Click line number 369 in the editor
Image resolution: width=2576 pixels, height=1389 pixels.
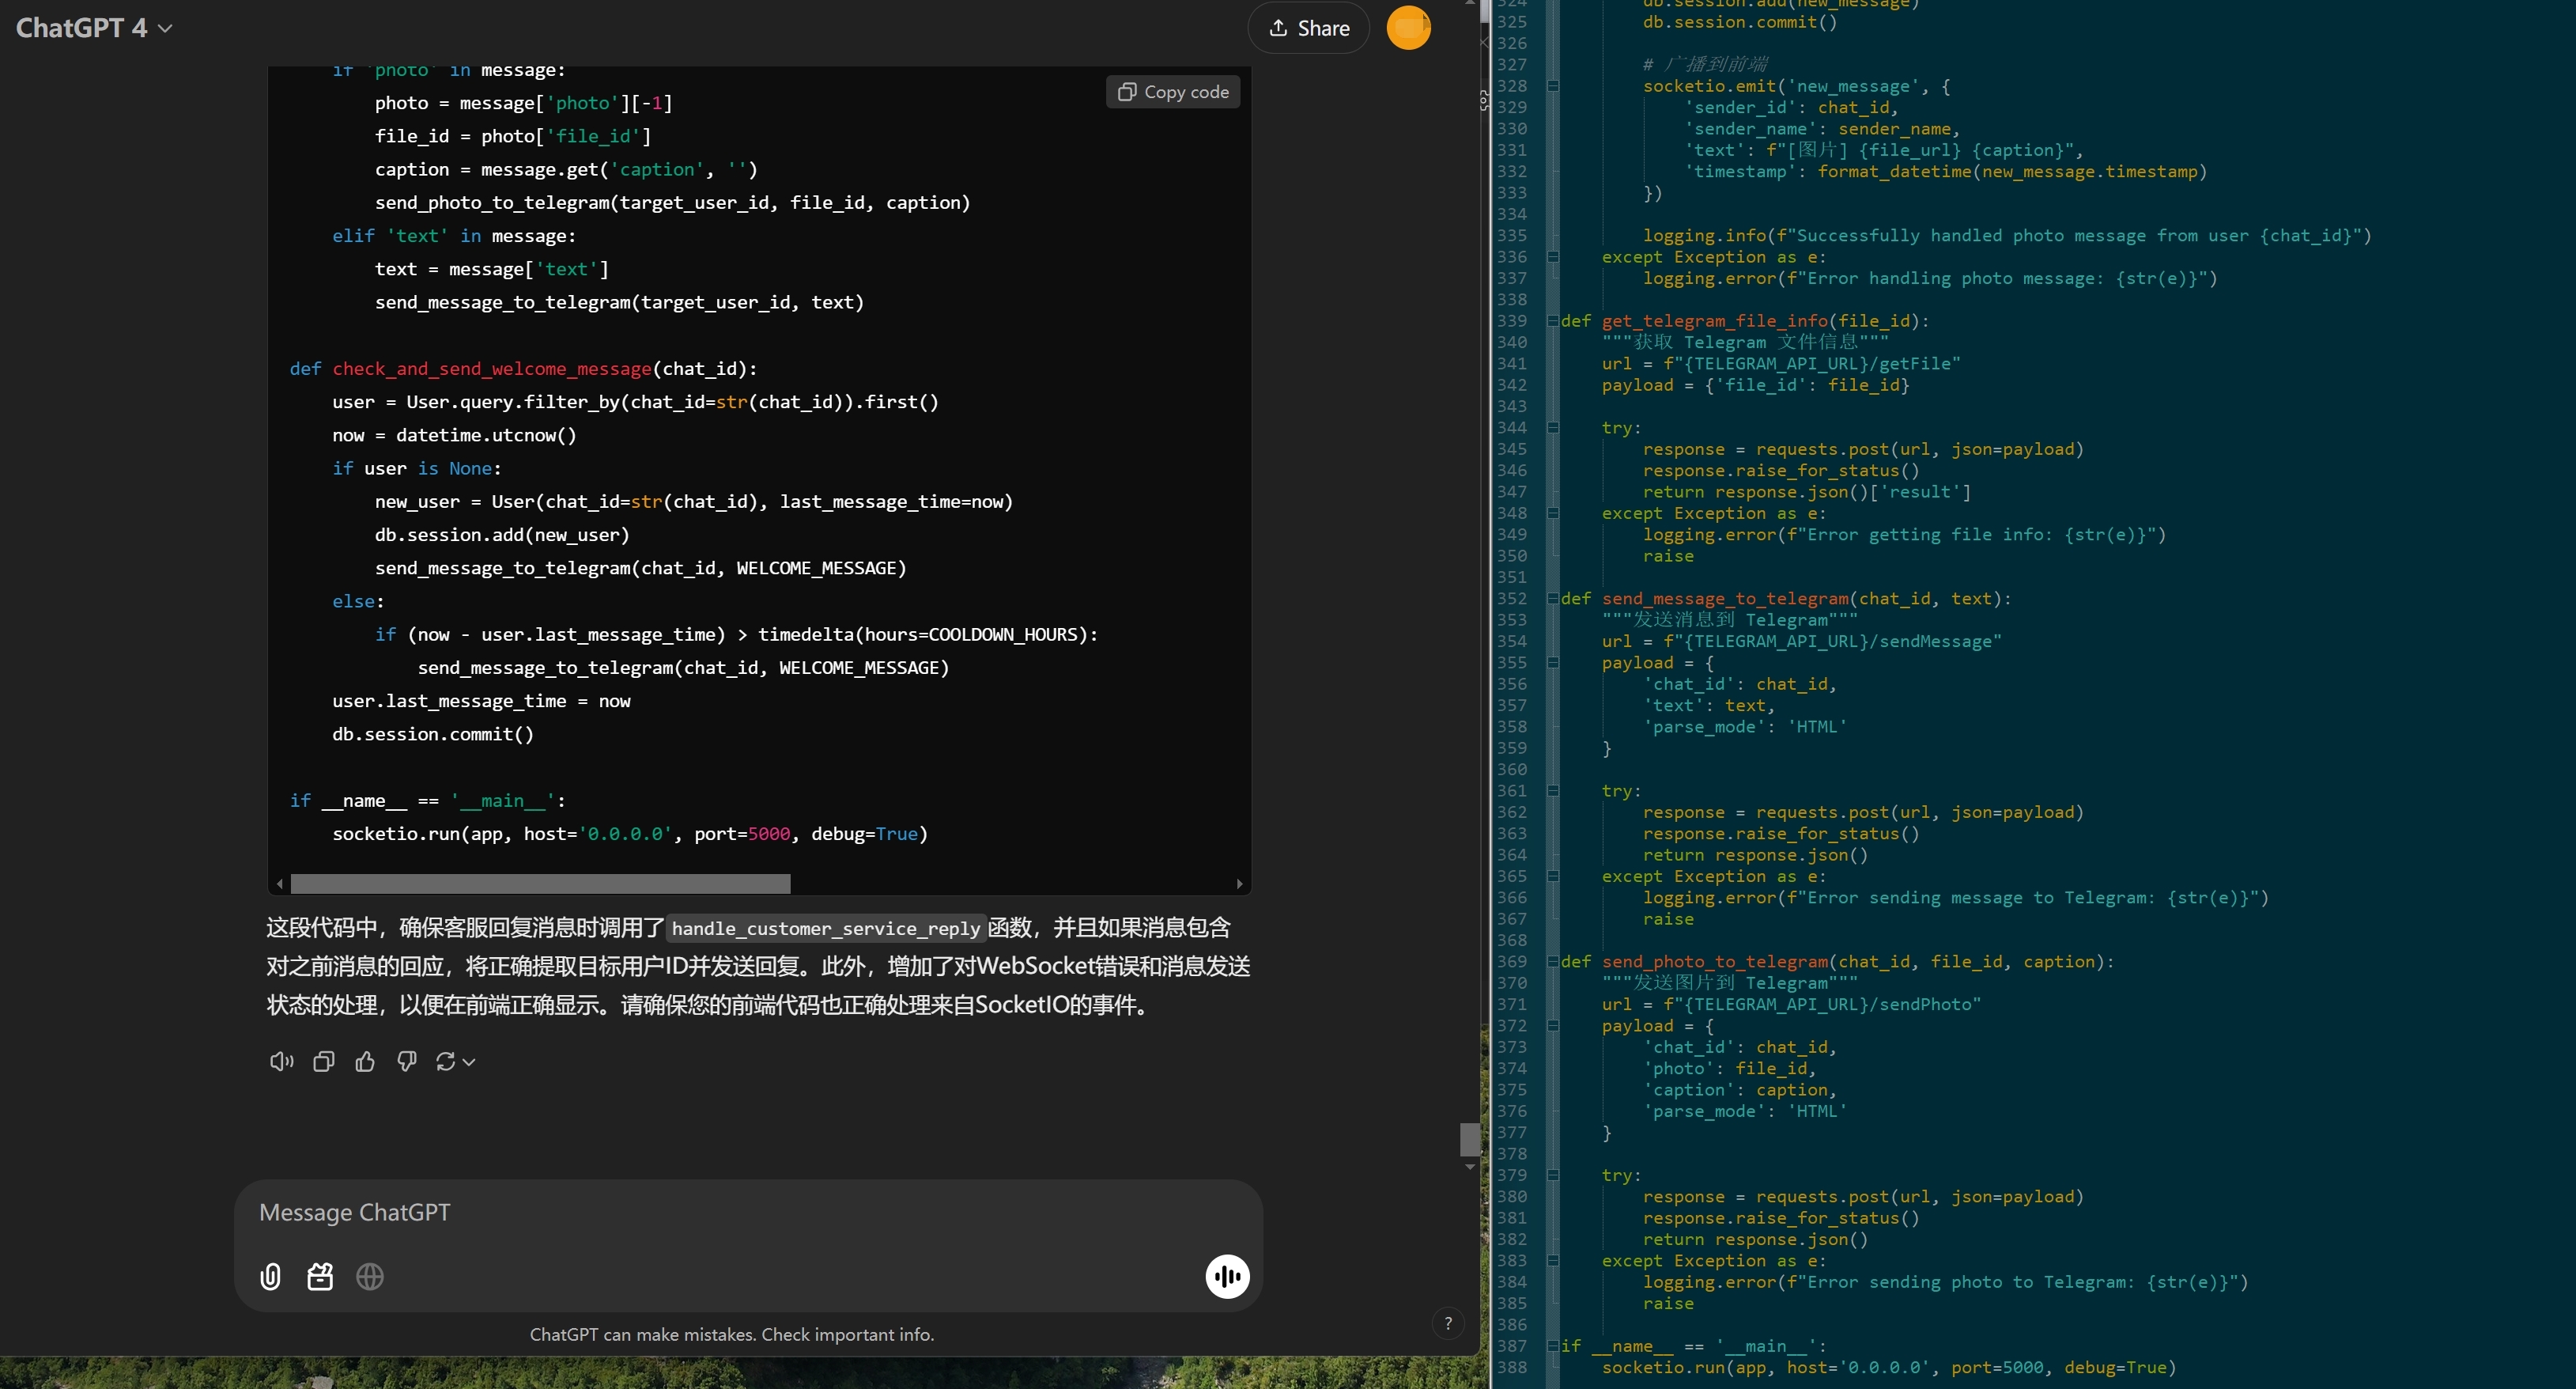1512,962
